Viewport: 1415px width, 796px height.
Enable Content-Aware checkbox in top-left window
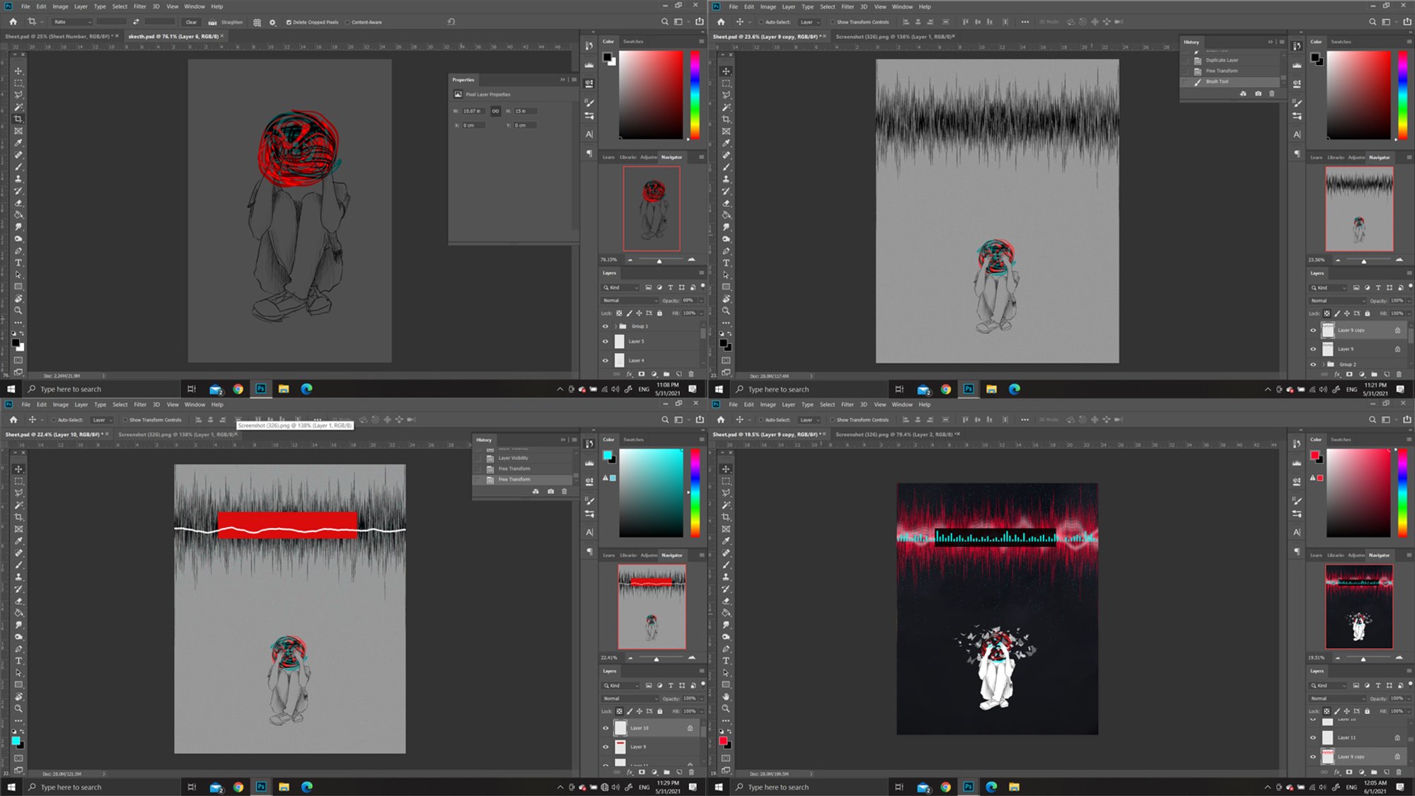347,22
